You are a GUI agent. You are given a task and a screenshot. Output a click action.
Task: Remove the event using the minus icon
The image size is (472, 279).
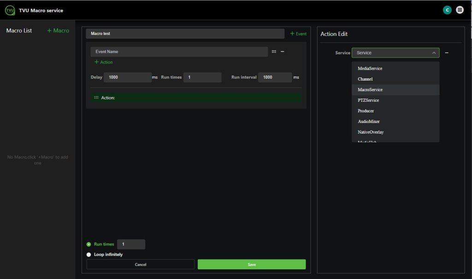(x=283, y=52)
